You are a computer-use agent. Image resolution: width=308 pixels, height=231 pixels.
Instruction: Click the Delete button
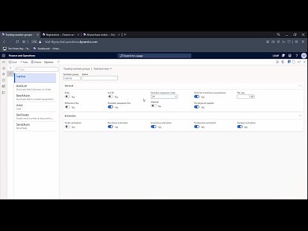click(36, 62)
